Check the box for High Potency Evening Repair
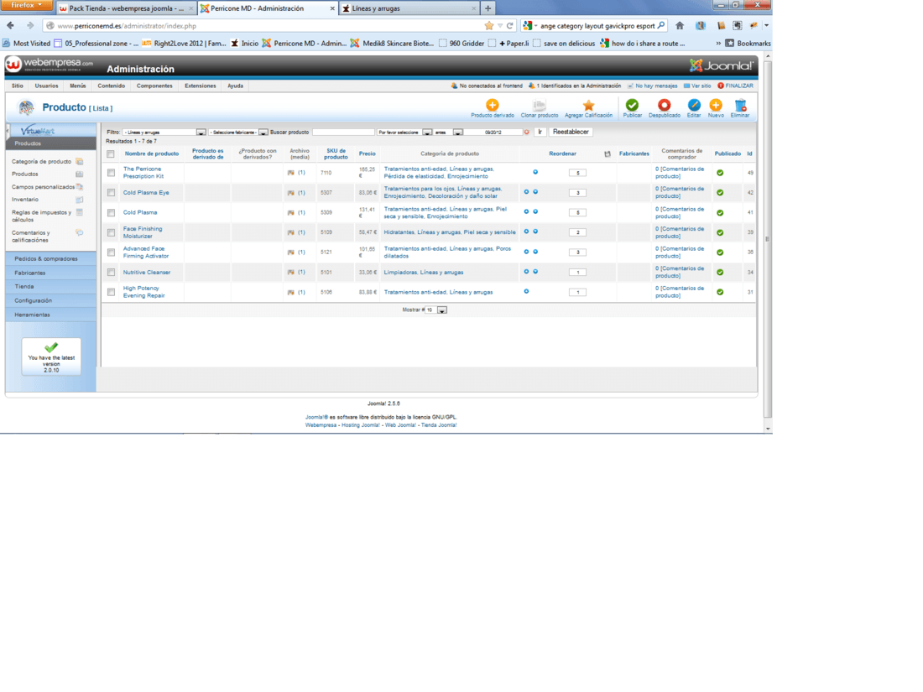 click(x=111, y=293)
